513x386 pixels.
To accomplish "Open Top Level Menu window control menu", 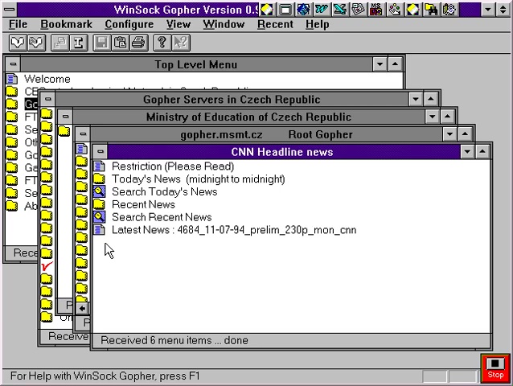I will tap(13, 64).
